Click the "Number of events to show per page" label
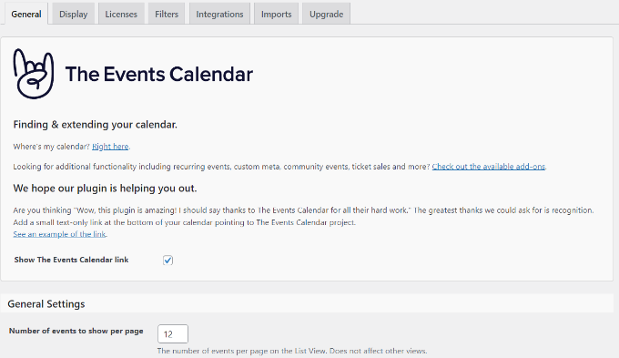 pos(76,331)
